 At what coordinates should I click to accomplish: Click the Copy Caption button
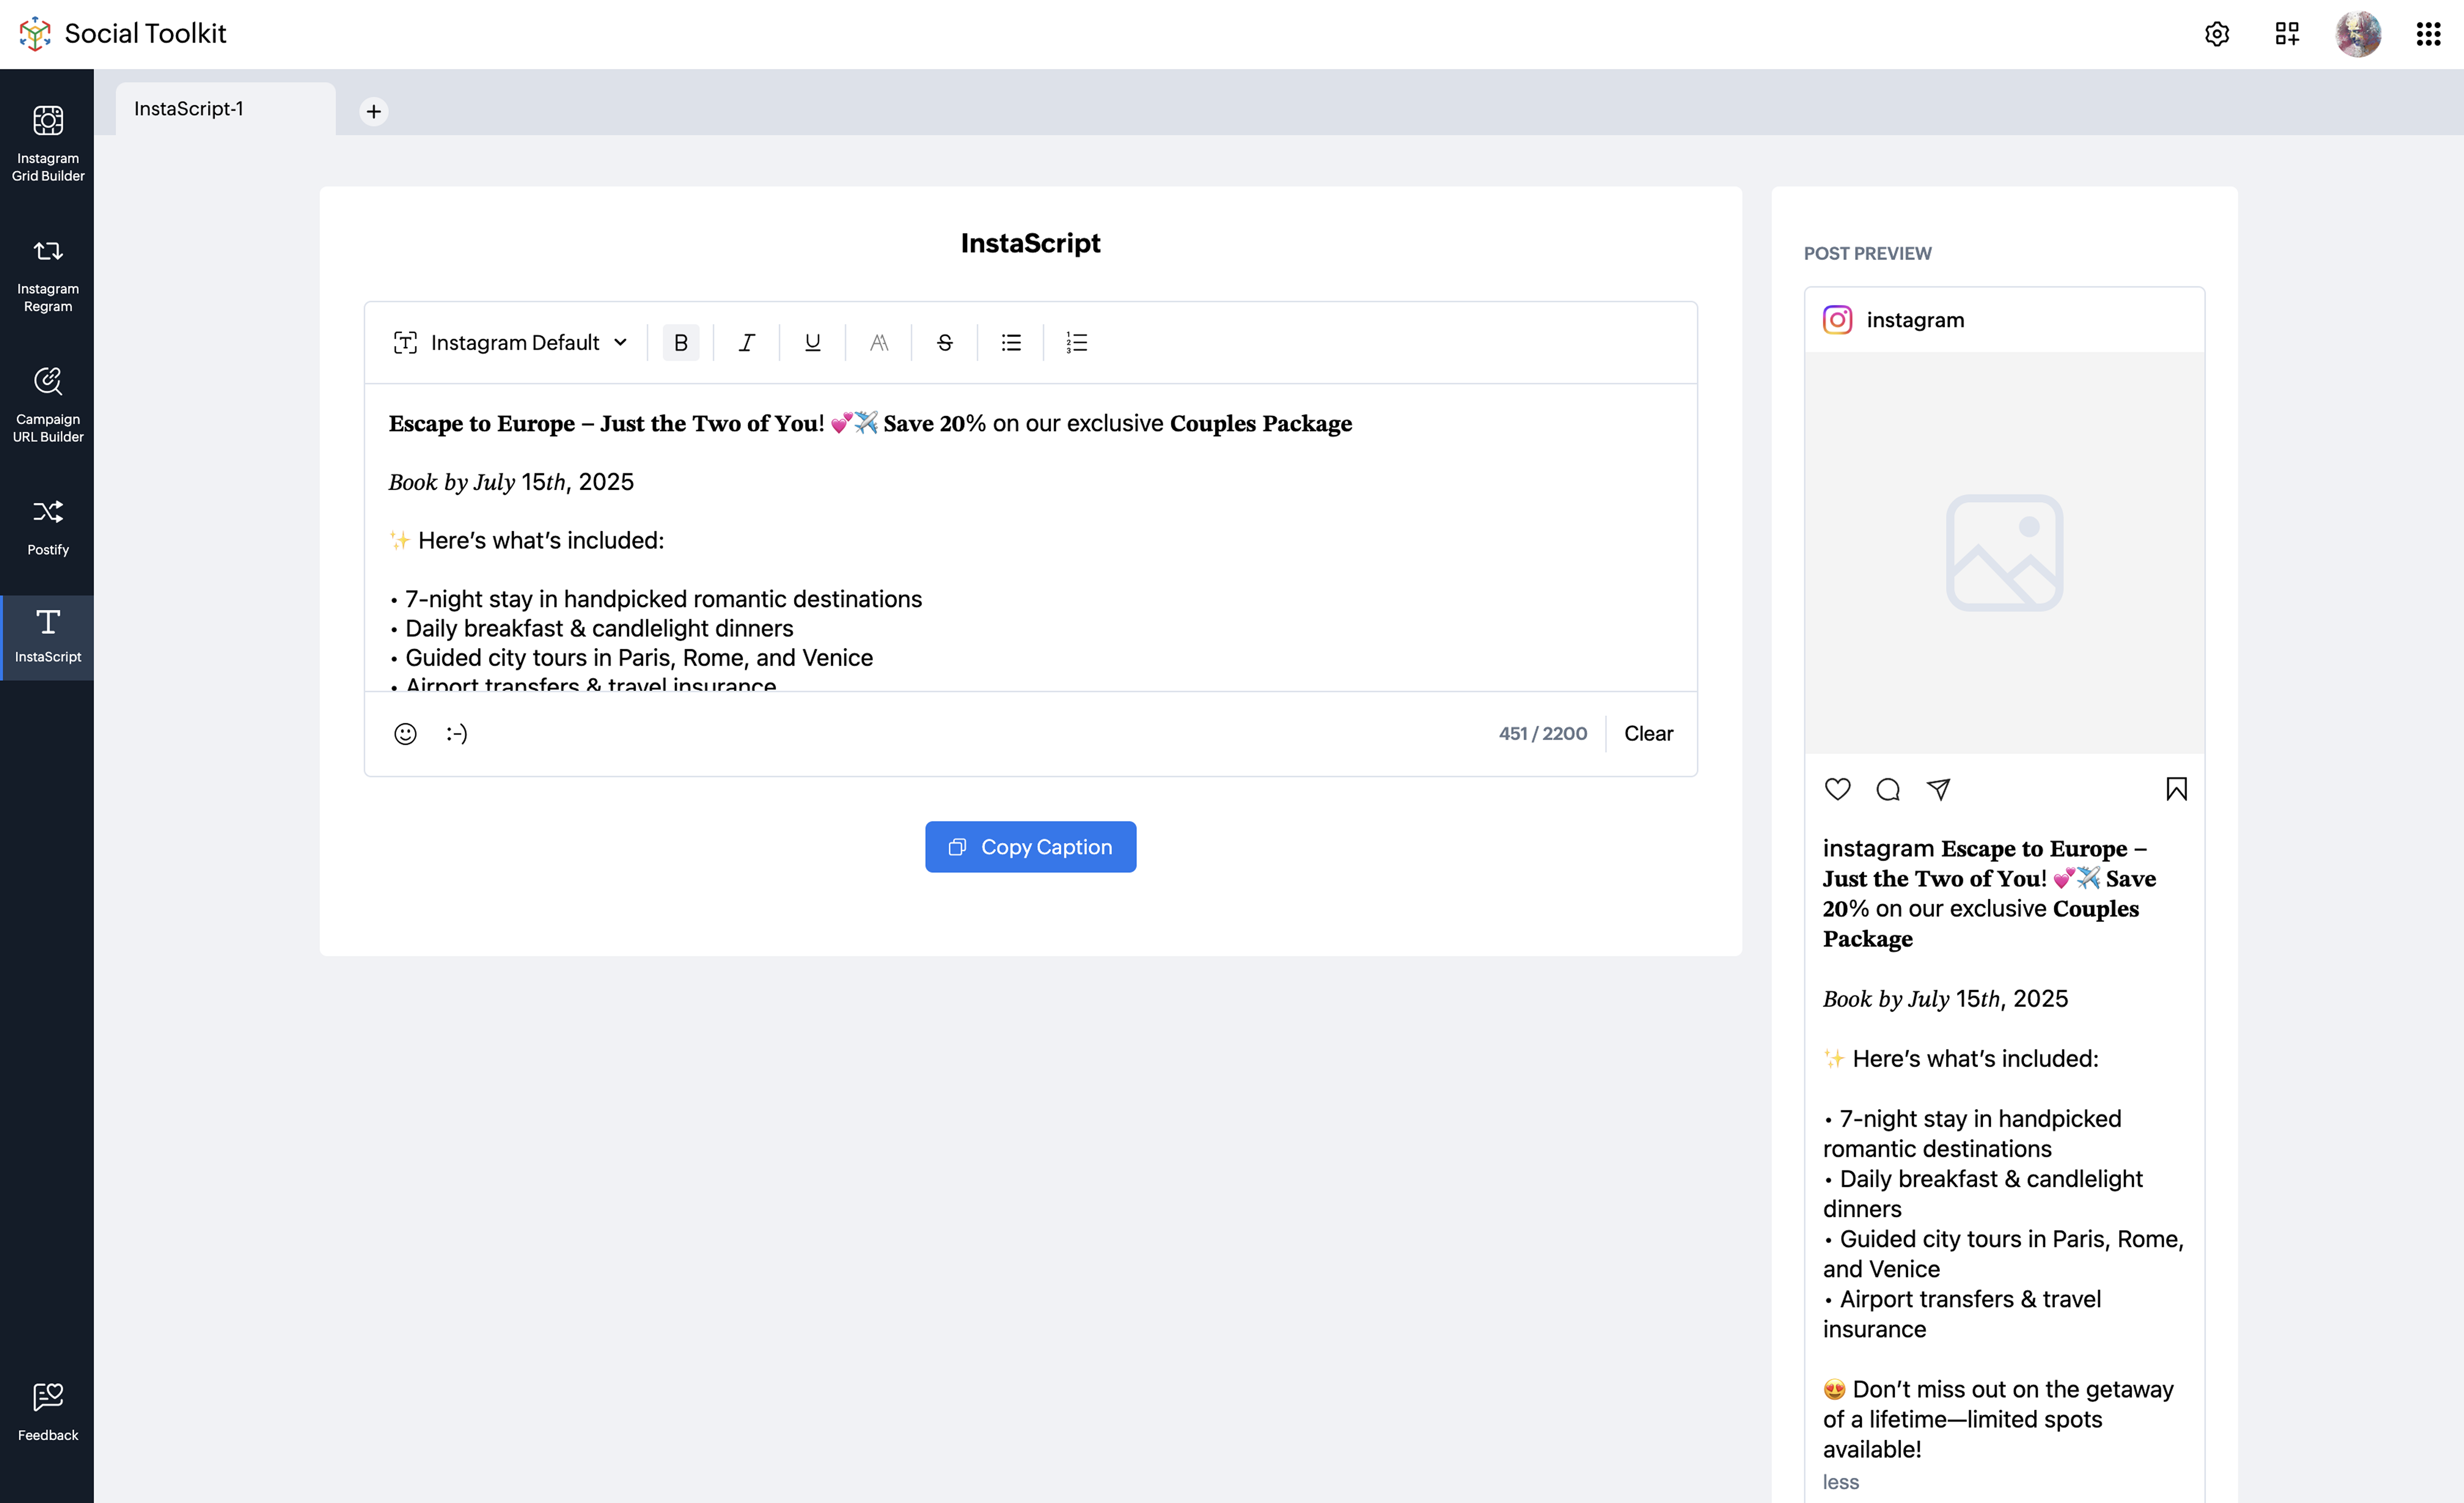coord(1030,847)
